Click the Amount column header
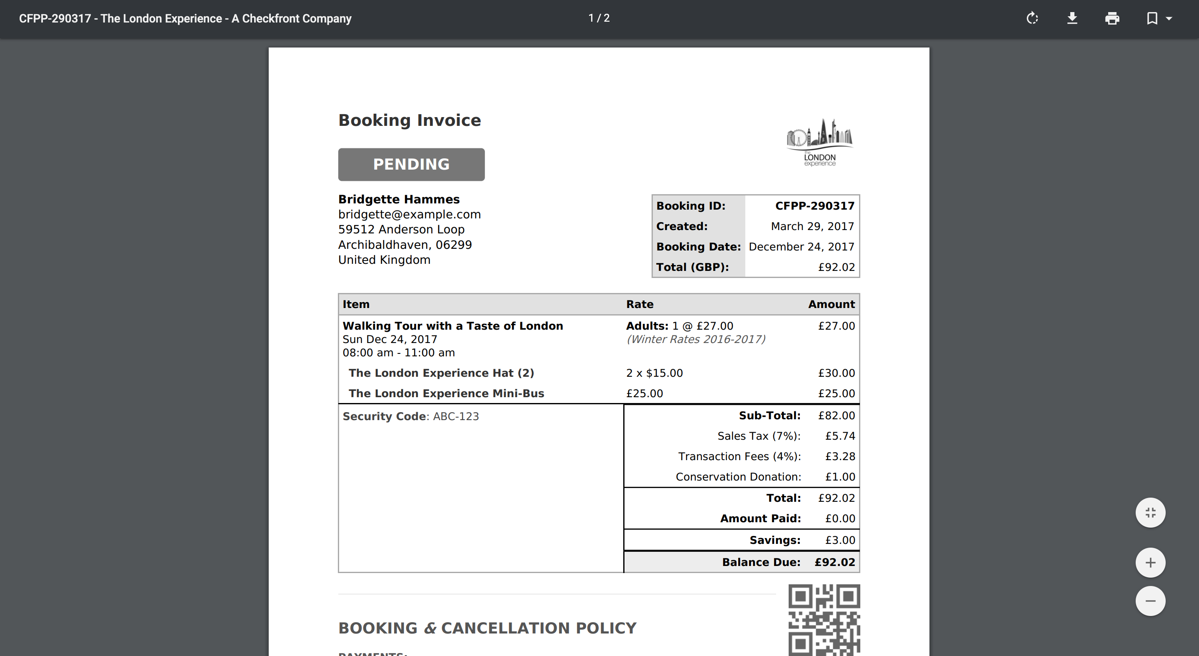 831,305
